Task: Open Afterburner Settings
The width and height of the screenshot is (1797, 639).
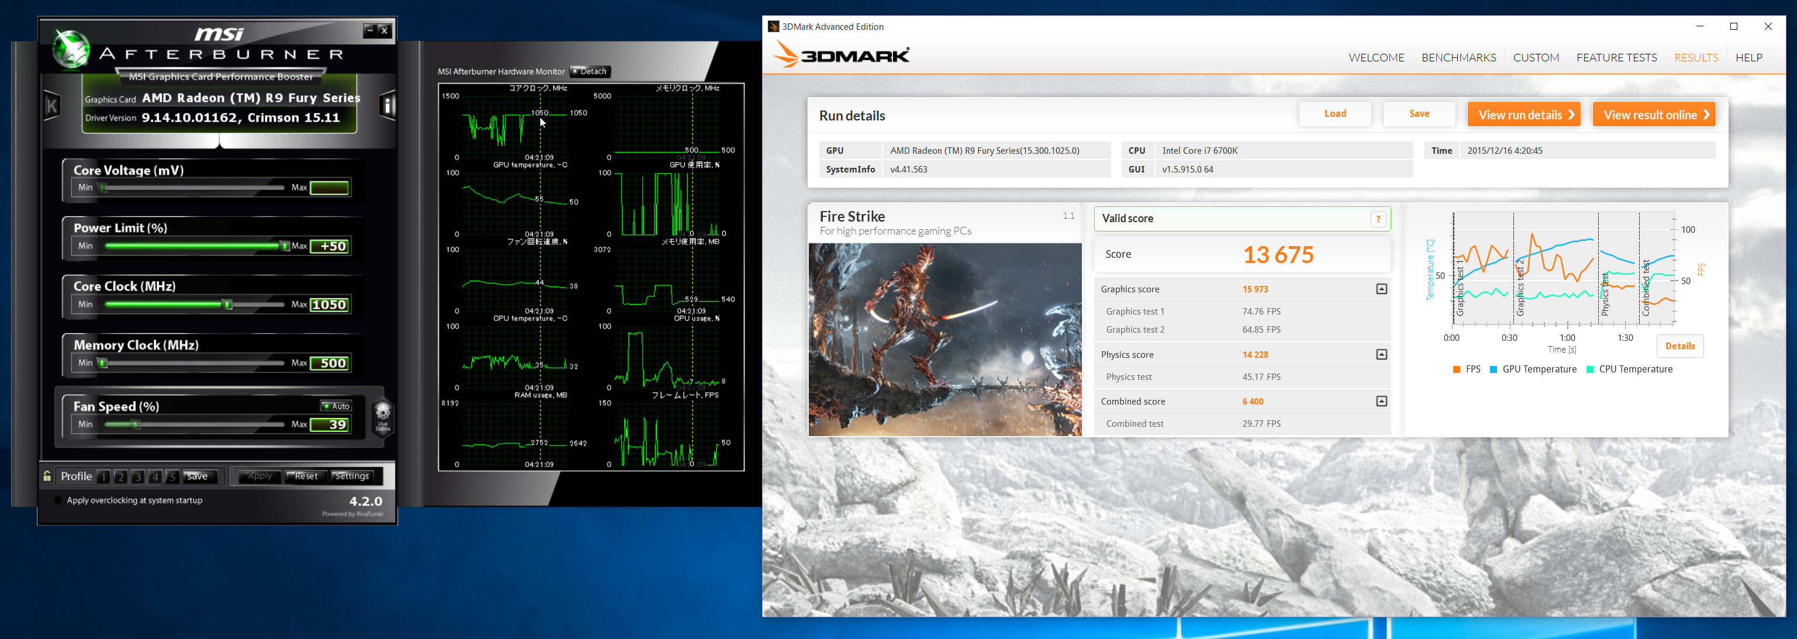Action: click(x=351, y=476)
